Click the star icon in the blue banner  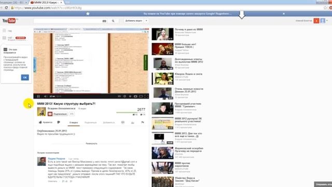[88, 14]
